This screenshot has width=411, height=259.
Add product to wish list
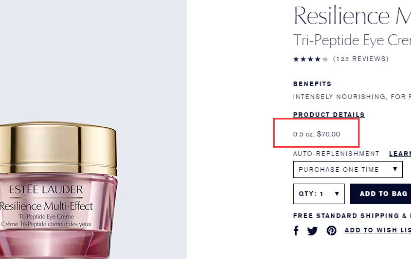coord(378,230)
